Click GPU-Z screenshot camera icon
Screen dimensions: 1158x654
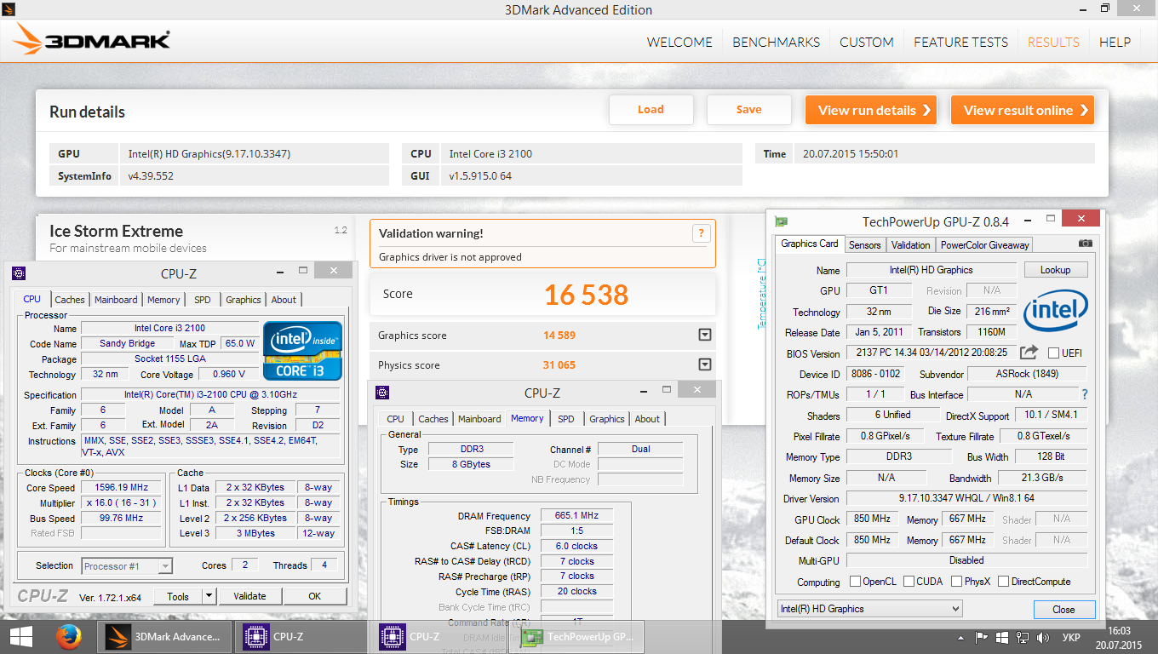1085,244
